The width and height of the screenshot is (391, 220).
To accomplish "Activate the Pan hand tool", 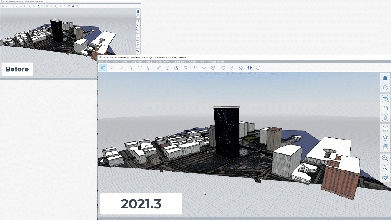I will (x=385, y=147).
